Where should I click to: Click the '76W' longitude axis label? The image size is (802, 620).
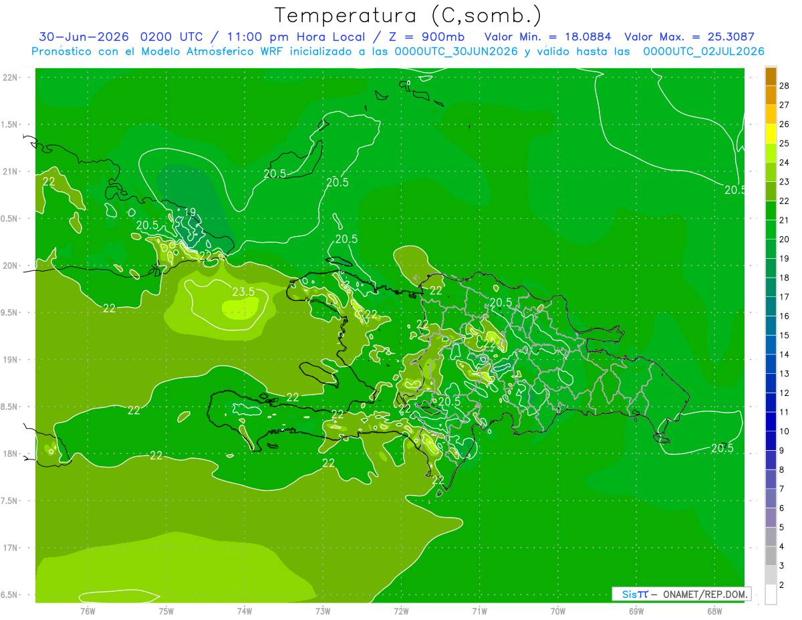88,611
